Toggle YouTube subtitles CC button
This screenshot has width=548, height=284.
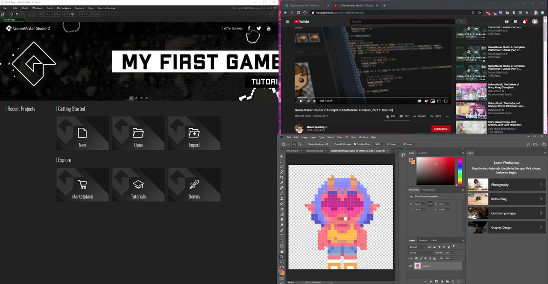coord(419,101)
